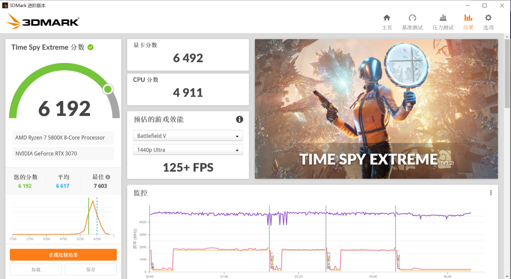The image size is (511, 279).
Task: Expand the 1440p Ultra resolution dropdown
Action: [188, 150]
